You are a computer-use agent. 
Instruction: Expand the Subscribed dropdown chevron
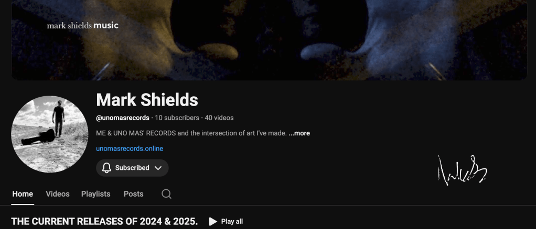click(x=158, y=168)
